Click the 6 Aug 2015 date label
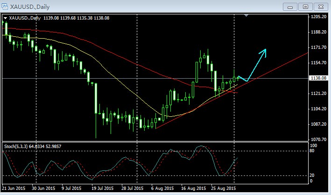The width and height of the screenshot is (331, 195). (162, 188)
